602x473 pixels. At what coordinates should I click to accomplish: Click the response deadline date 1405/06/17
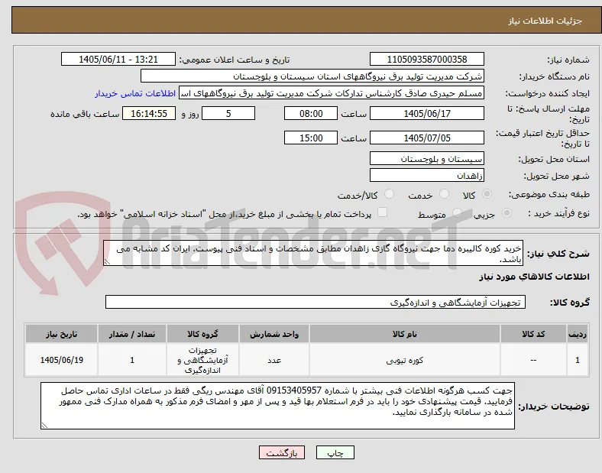426,113
